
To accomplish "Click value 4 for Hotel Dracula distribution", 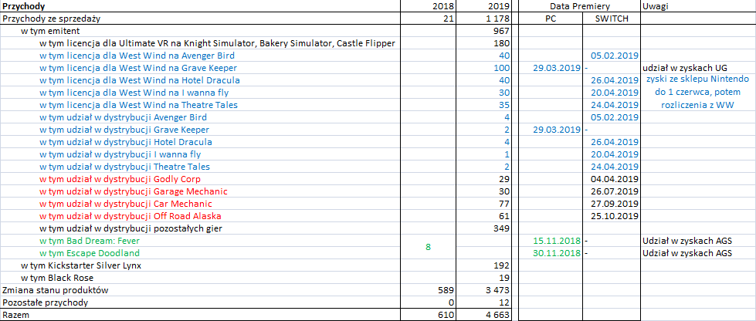I will click(507, 142).
